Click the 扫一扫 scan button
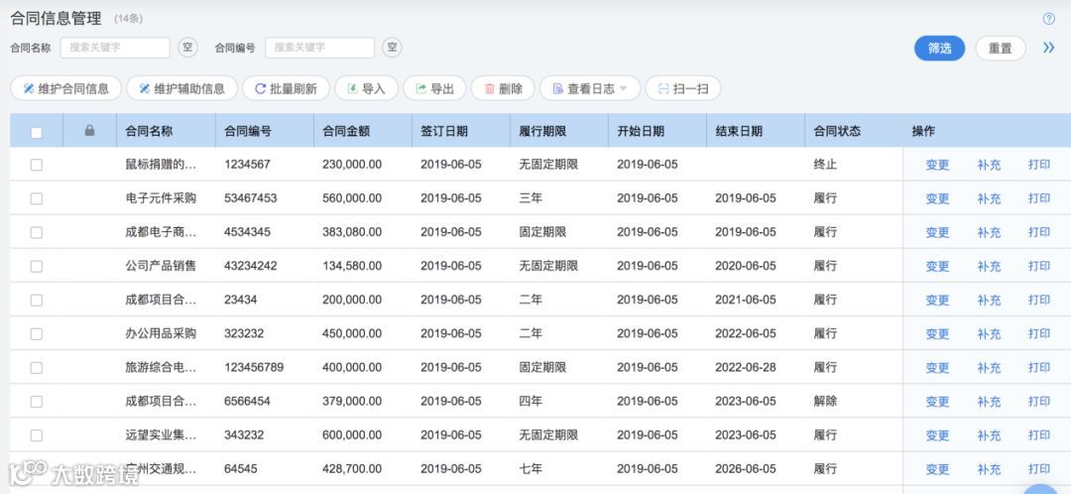Screen dimensions: 1071x494 click(x=683, y=88)
